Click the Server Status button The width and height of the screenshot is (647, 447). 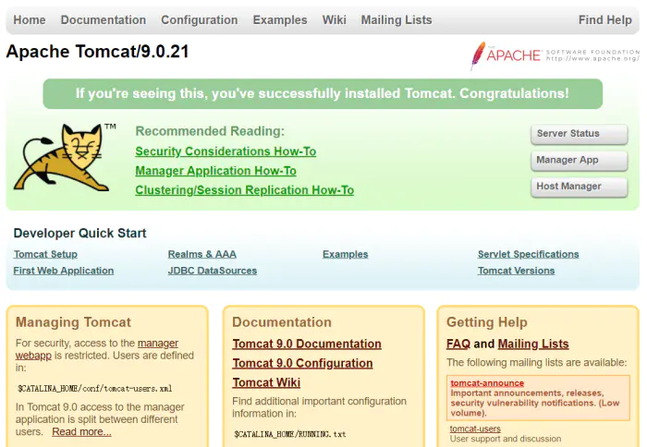click(580, 134)
